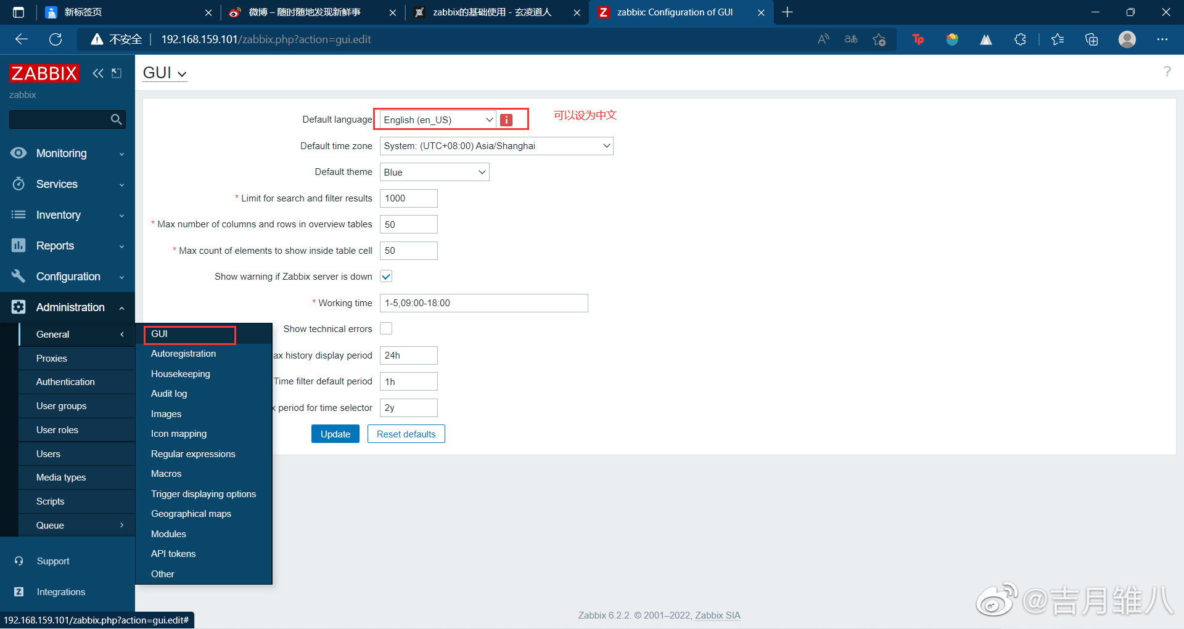Click the browser profile avatar

click(x=1127, y=39)
